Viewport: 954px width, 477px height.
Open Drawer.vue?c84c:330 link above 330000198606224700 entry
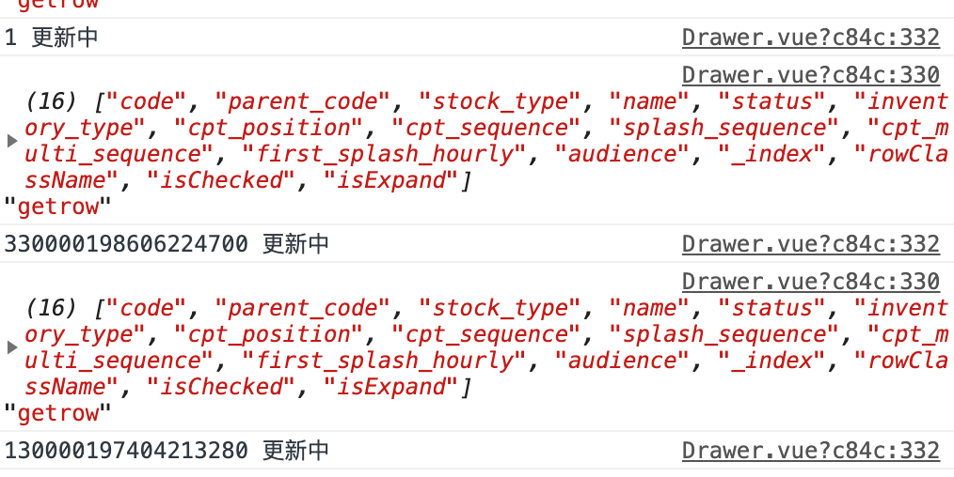click(x=810, y=75)
